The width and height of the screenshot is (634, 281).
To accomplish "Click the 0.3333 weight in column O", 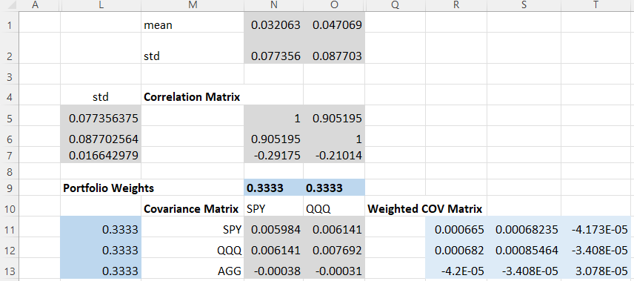I will (334, 188).
